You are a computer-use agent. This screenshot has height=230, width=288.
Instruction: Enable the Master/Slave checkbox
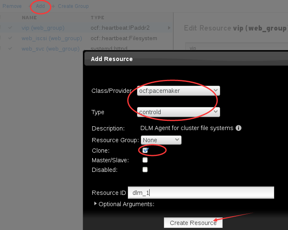pos(145,160)
